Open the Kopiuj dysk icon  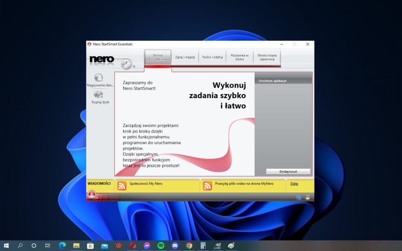99,95
